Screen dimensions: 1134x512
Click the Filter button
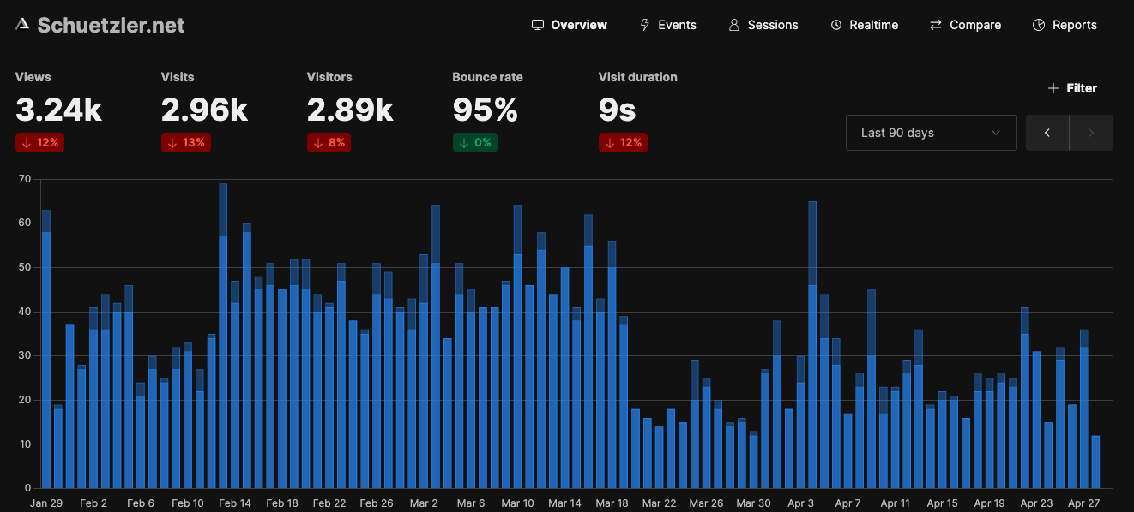point(1073,88)
